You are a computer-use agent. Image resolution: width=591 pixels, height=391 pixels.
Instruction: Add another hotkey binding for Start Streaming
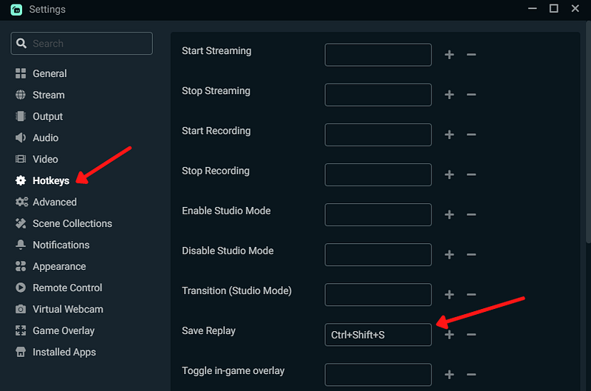[449, 55]
